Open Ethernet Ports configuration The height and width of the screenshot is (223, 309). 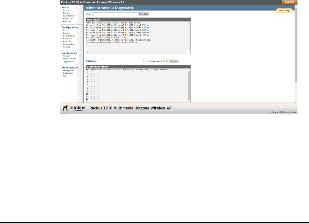[69, 44]
